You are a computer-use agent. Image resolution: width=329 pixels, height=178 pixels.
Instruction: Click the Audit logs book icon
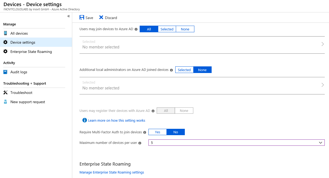tap(5, 72)
